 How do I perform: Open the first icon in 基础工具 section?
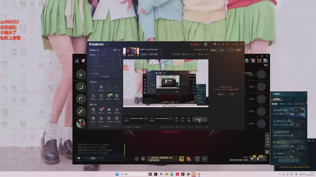click(93, 110)
